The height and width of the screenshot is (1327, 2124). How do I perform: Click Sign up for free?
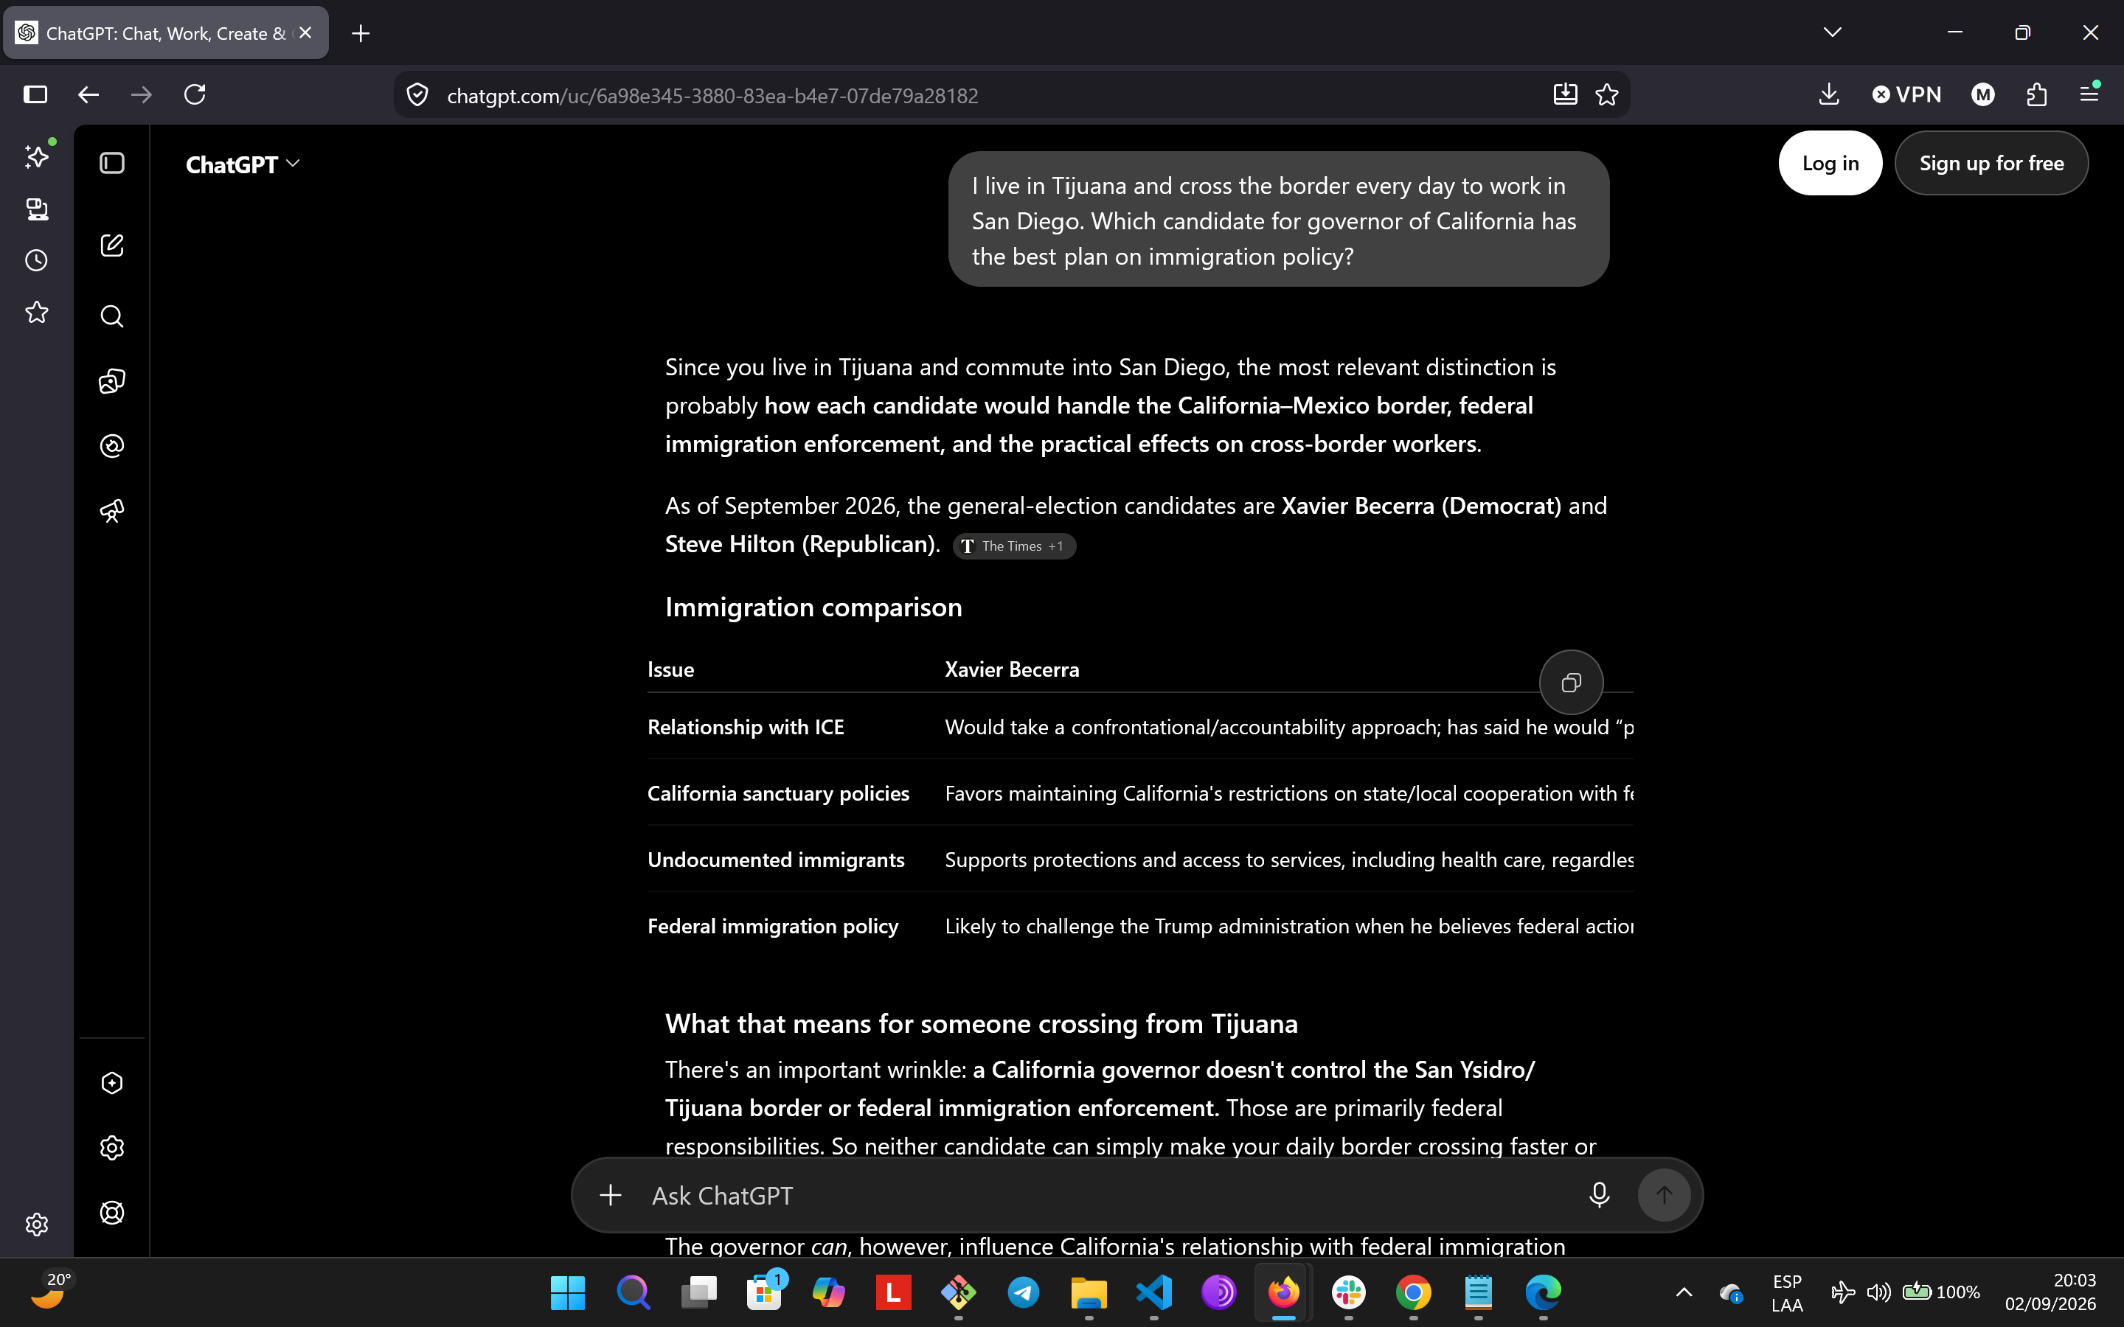click(x=1991, y=163)
